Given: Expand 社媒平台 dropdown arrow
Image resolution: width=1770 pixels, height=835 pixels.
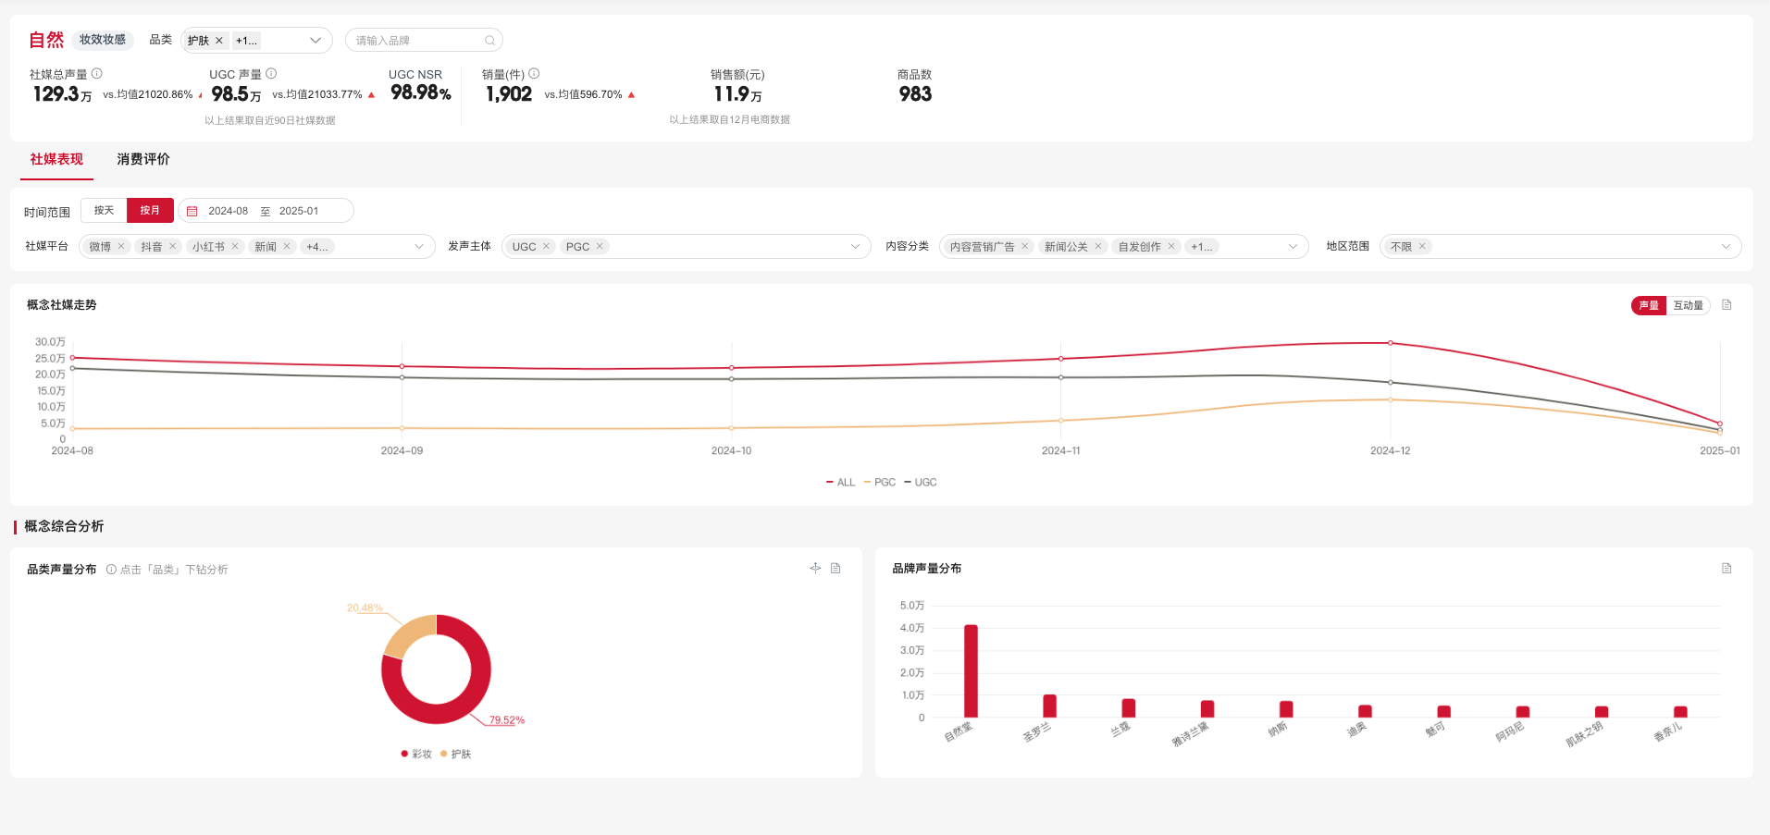Looking at the screenshot, I should pyautogui.click(x=419, y=247).
